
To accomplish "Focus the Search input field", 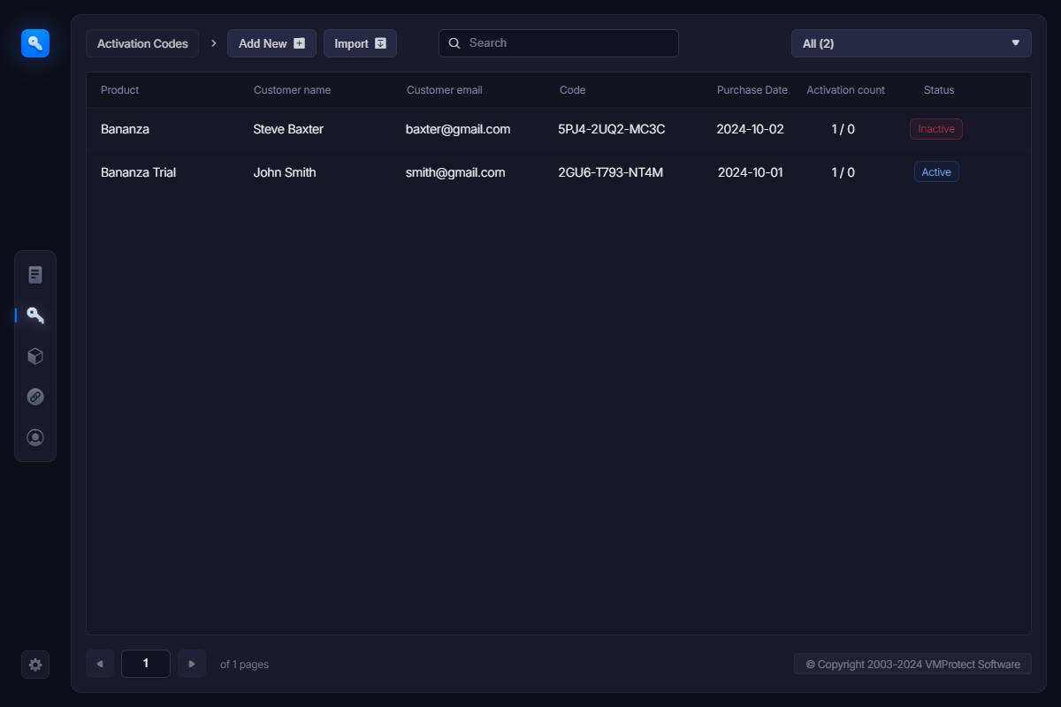I will click(566, 43).
